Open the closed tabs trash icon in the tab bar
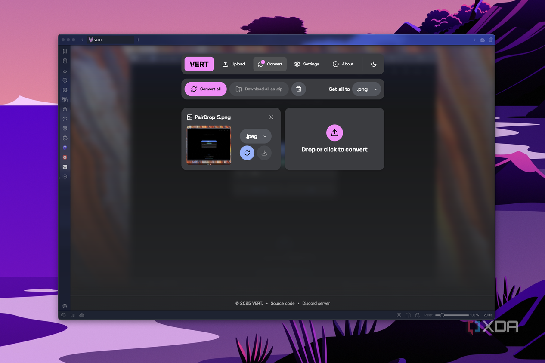This screenshot has width=545, height=363. pyautogui.click(x=491, y=40)
